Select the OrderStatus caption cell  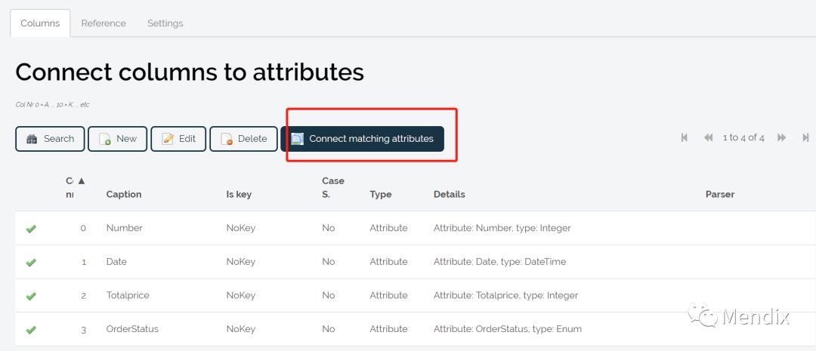pos(132,329)
